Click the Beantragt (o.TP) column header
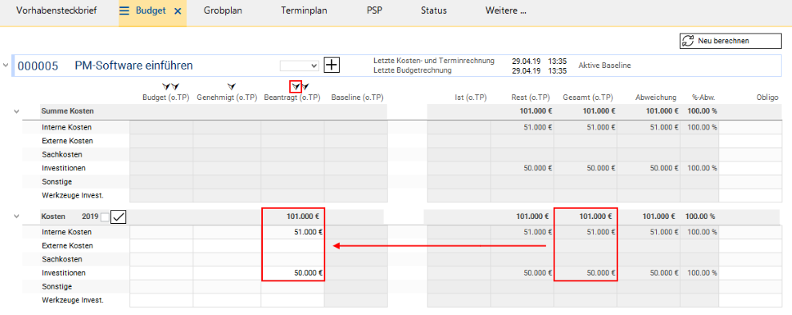 [x=292, y=98]
